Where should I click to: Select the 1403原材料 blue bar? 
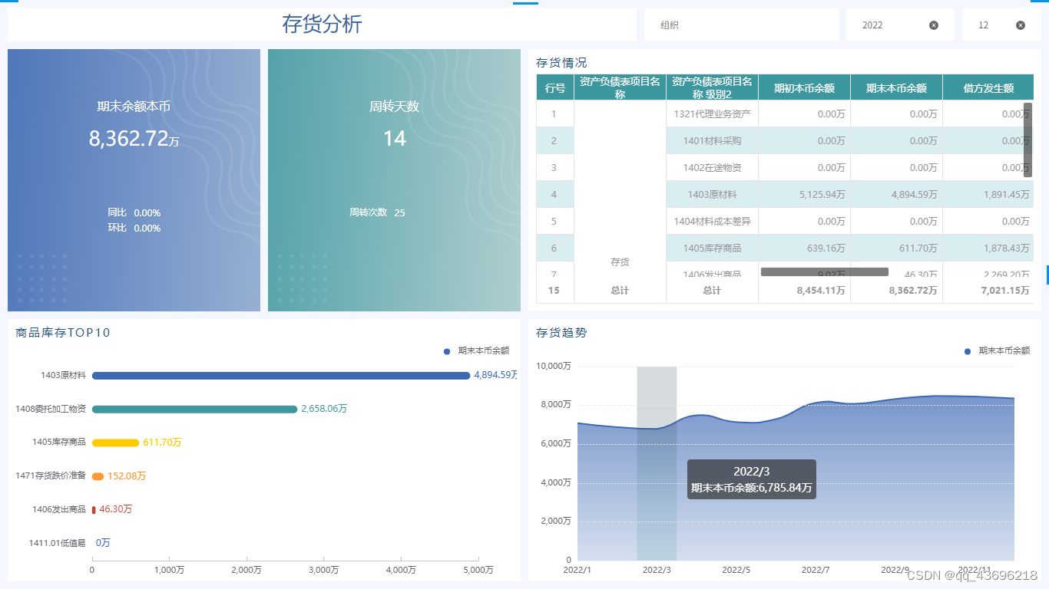pyautogui.click(x=281, y=375)
